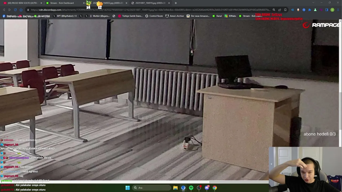Bookmark this page with the bookmark icon

tap(285, 10)
